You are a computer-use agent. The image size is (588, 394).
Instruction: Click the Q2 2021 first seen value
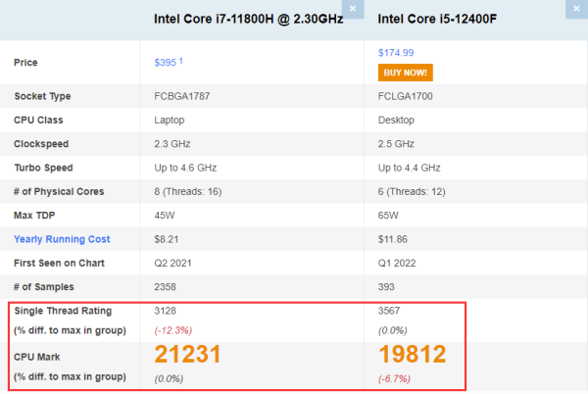pyautogui.click(x=172, y=264)
